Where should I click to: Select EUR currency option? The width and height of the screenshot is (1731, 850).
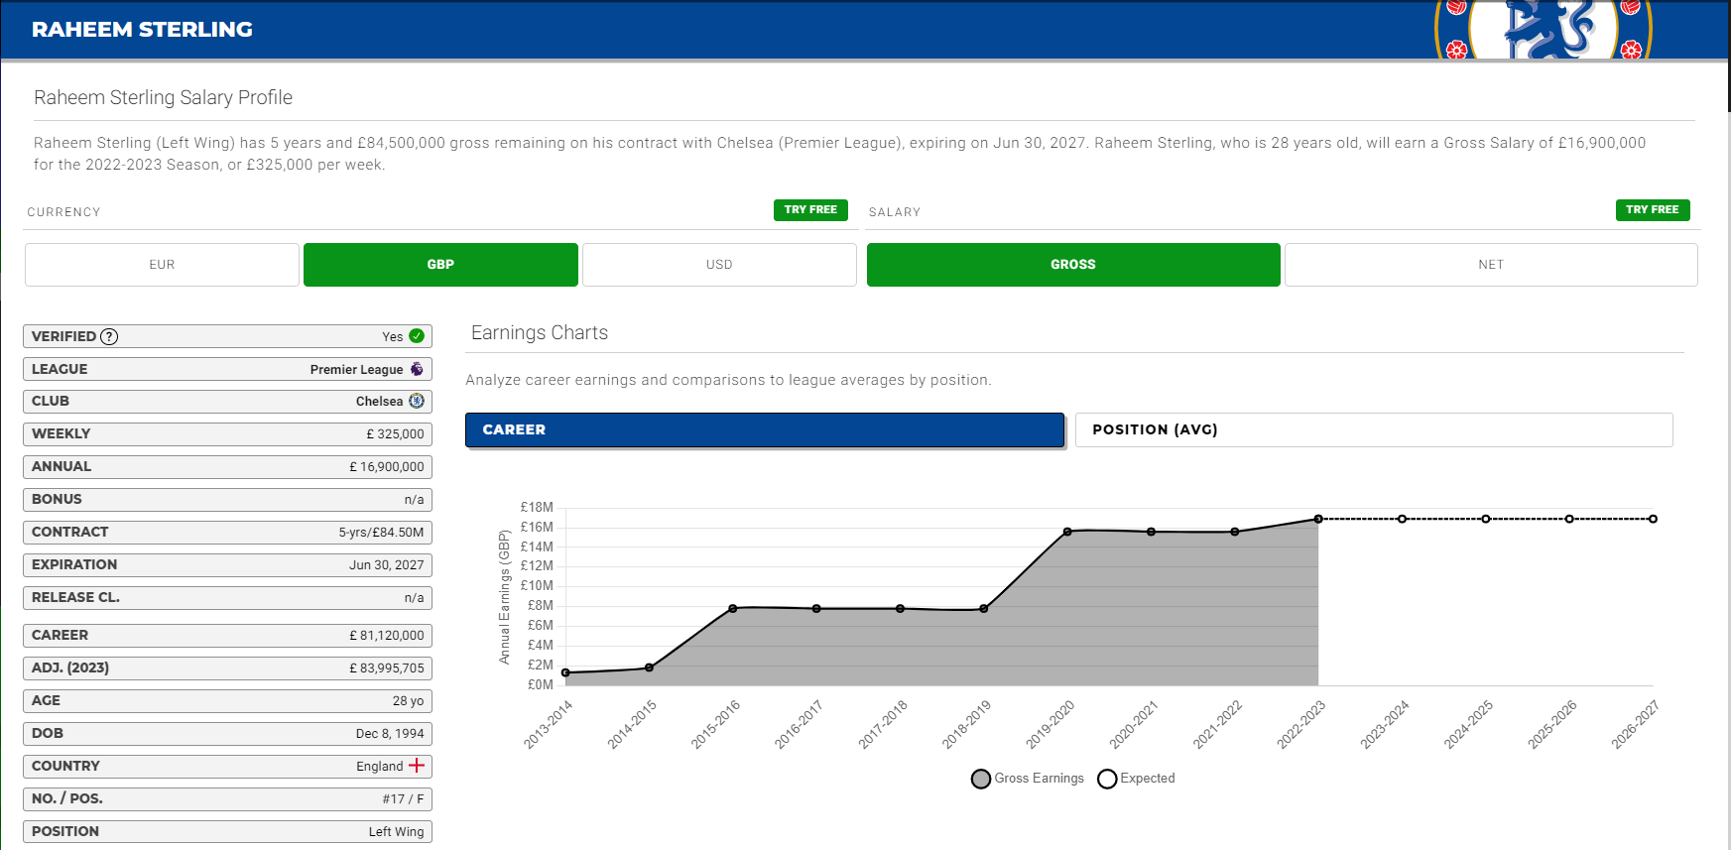click(162, 265)
